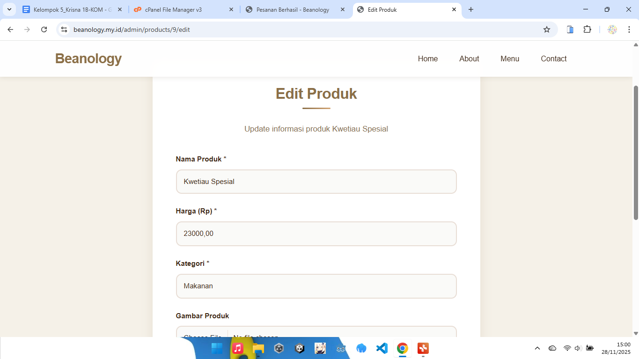Mute audio via the system tray speaker

coord(577,348)
